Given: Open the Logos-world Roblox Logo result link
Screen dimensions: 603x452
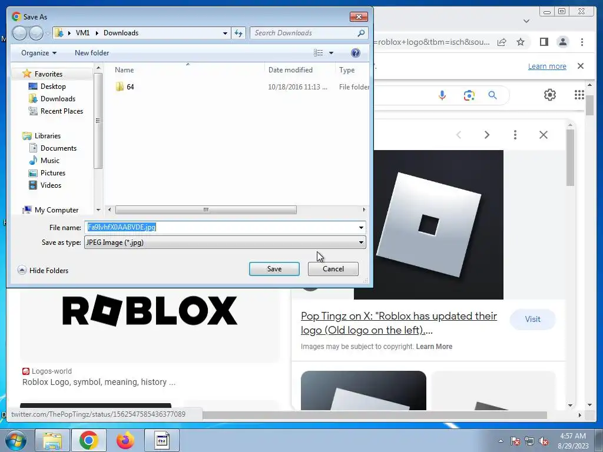Looking at the screenshot, I should (99, 382).
